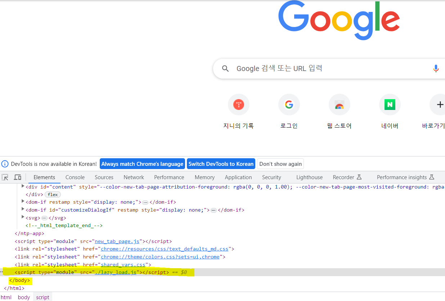The width and height of the screenshot is (445, 301).
Task: Expand the customizeDialogIf dom-if node arrow
Action: tap(23, 209)
